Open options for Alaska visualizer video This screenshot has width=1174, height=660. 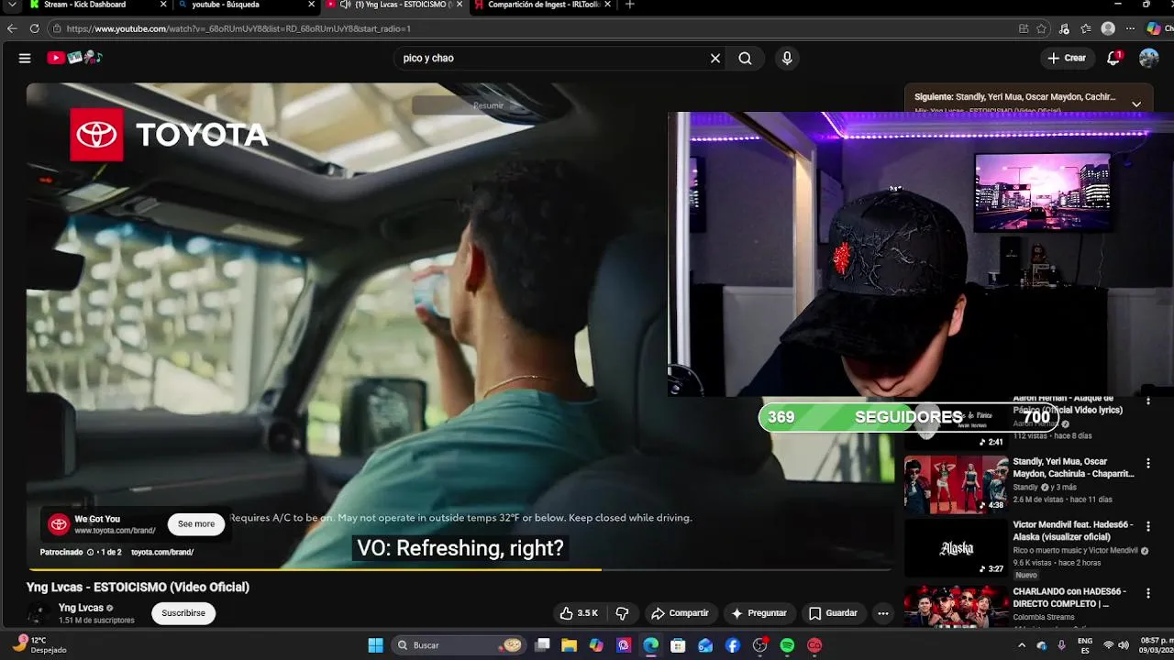coord(1147,527)
